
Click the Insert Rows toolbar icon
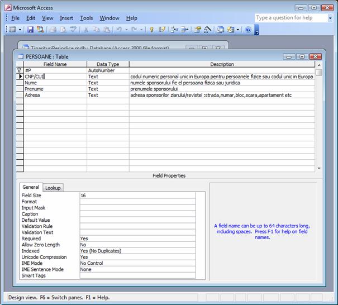click(x=174, y=30)
